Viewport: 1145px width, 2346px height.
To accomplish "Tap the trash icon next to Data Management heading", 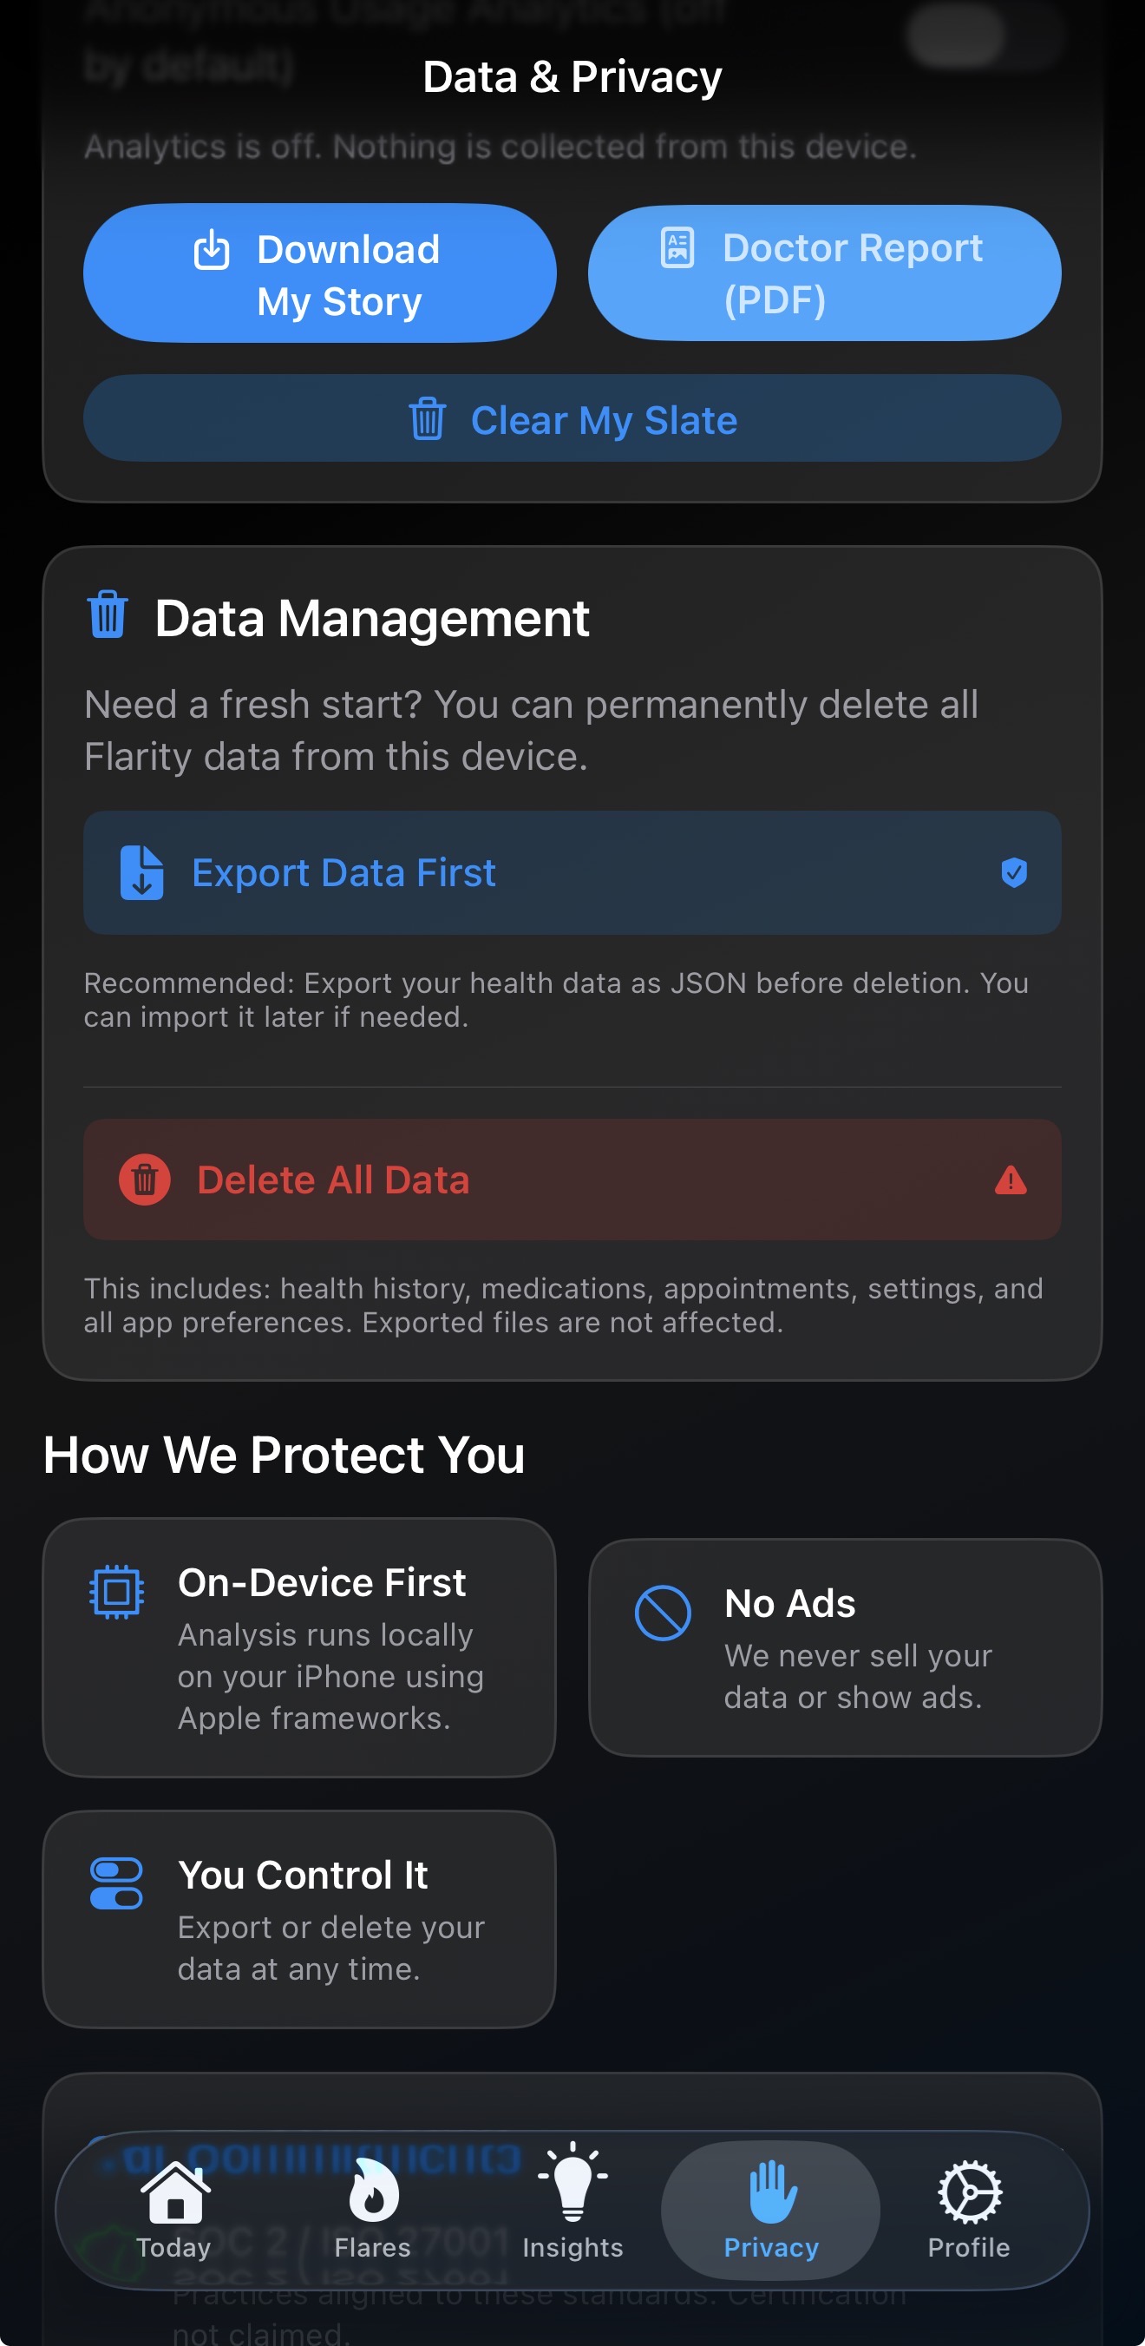I will click(x=108, y=616).
